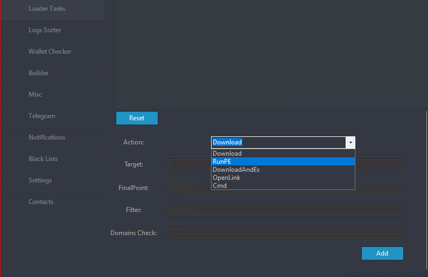Open the Wallet Checker page
Viewport: 428px width, 277px height.
[x=52, y=52]
